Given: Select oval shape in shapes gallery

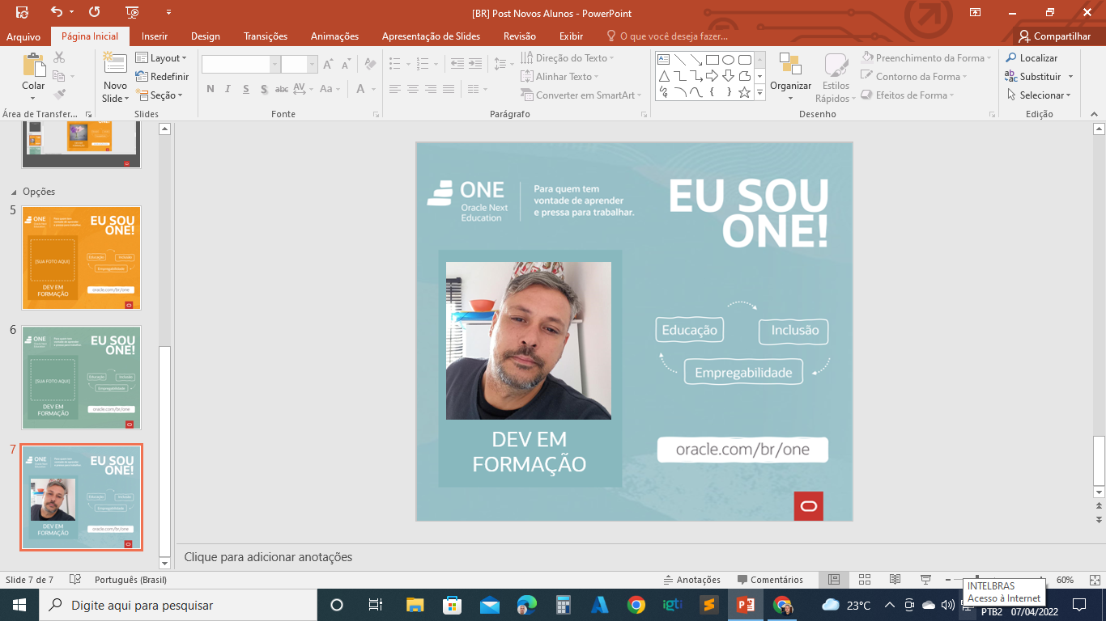Looking at the screenshot, I should coord(728,60).
